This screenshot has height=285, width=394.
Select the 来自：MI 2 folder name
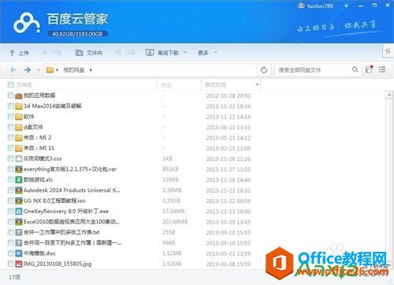tap(38, 137)
